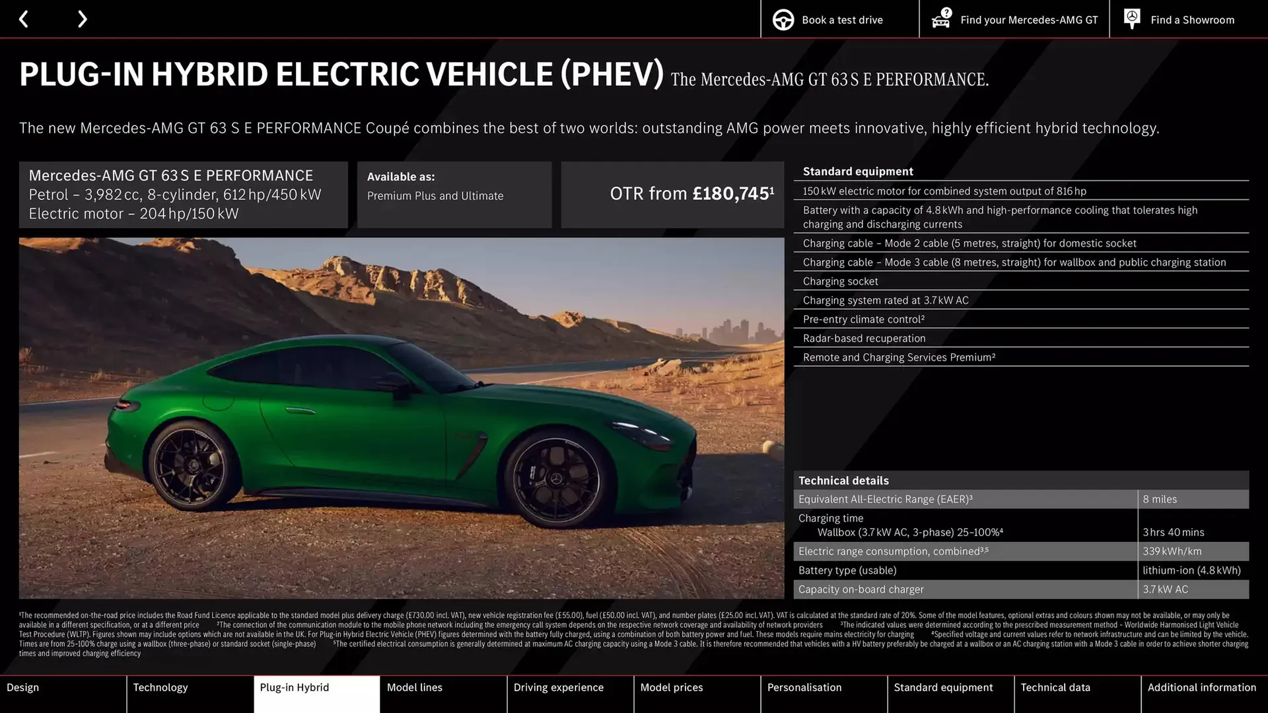Click the intro sentence about hybrid technology

(589, 128)
